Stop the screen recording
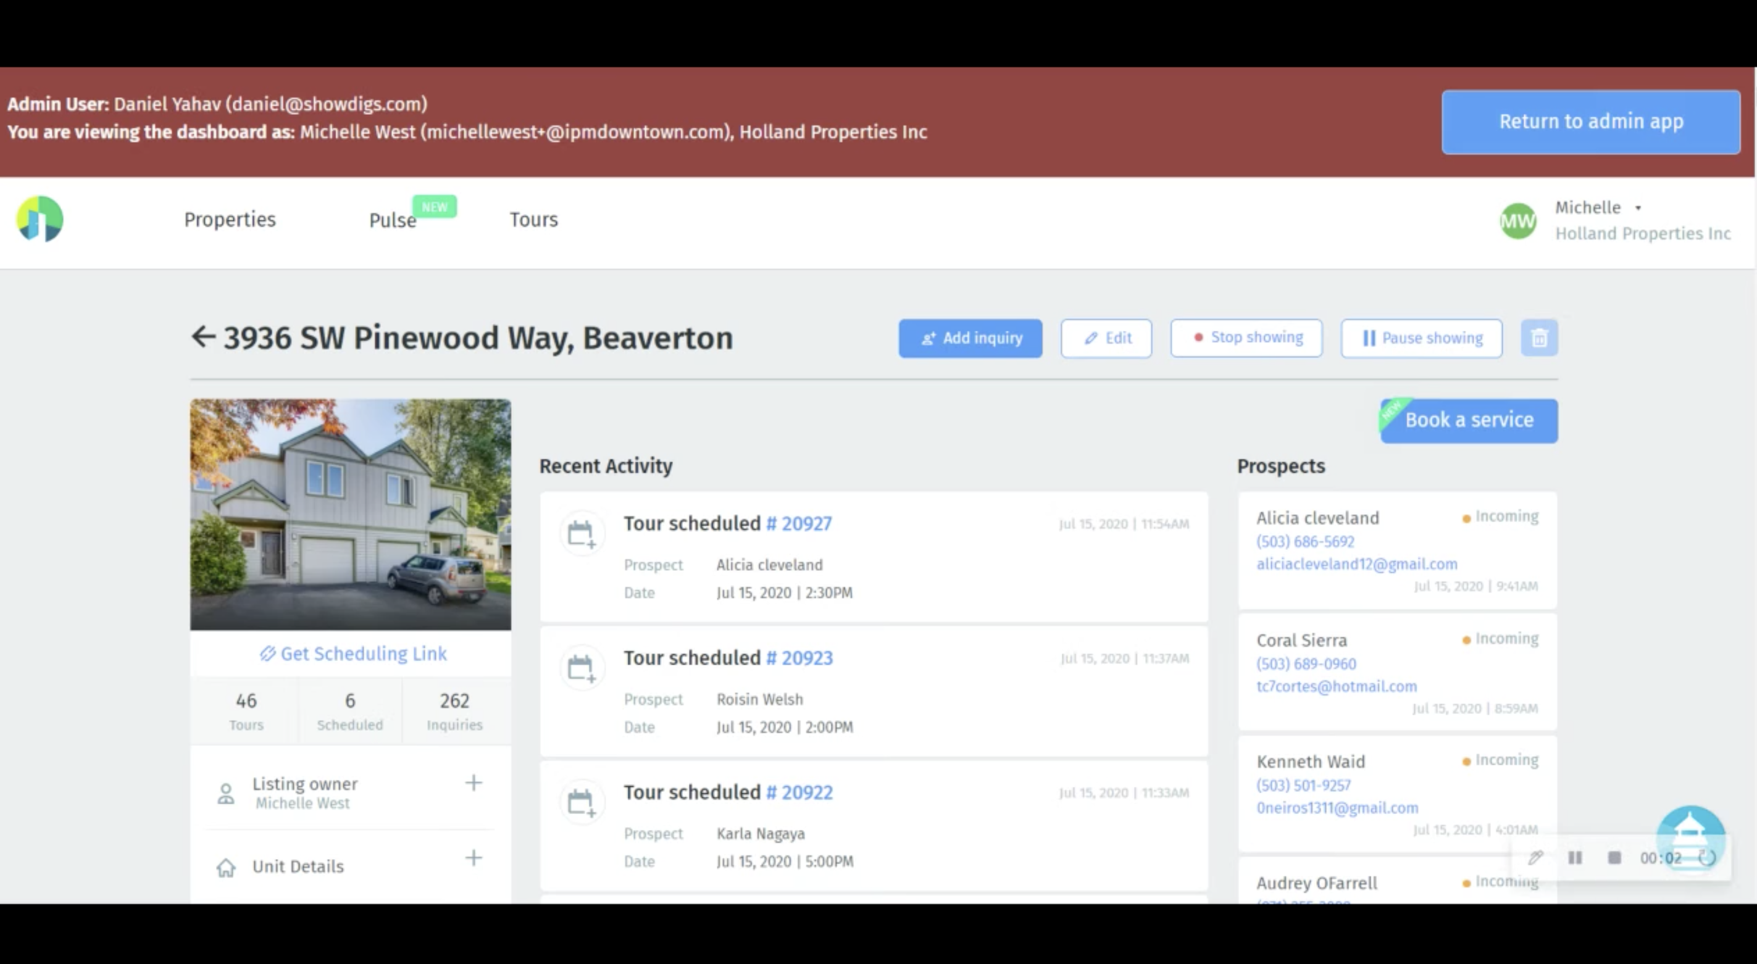 (x=1614, y=858)
